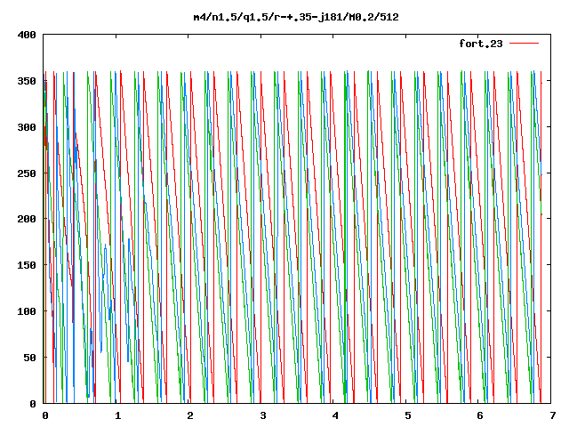Click the y-axis label 150

click(27, 265)
